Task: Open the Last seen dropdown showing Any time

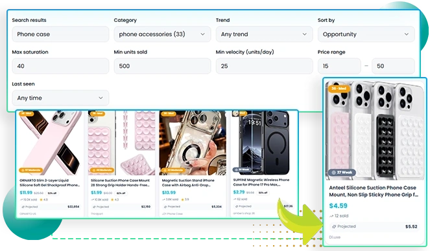Action: (60, 98)
